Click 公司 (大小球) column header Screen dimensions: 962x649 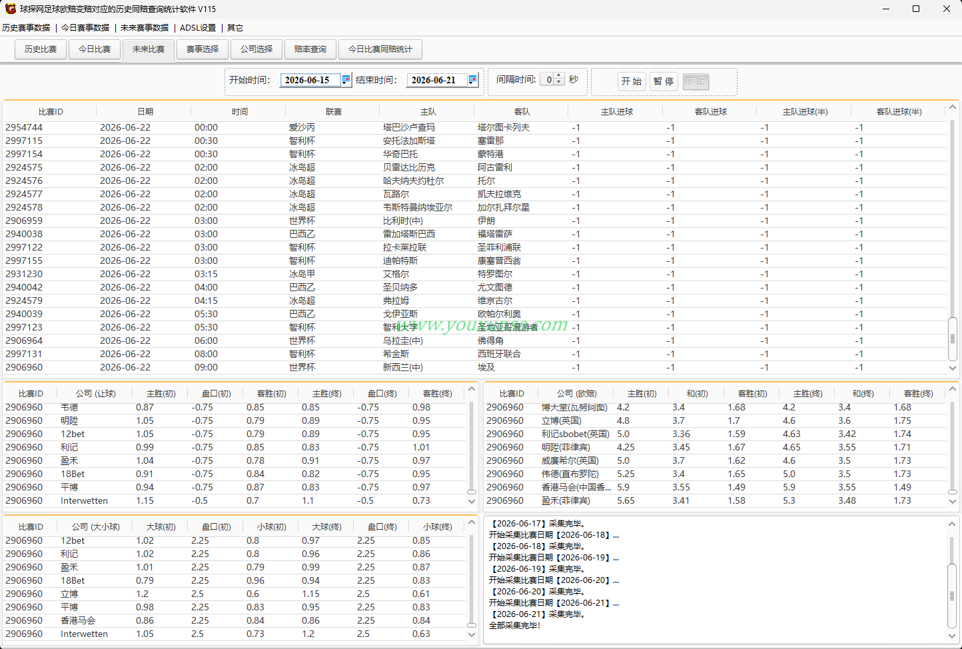tap(96, 527)
